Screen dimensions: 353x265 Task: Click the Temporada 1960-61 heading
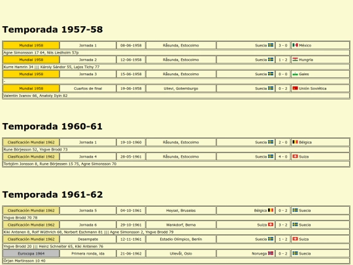point(52,126)
